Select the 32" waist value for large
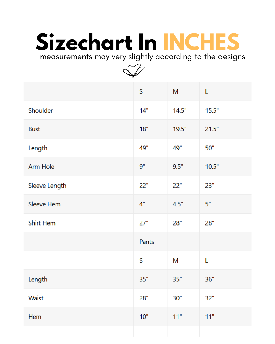 [x=210, y=298]
